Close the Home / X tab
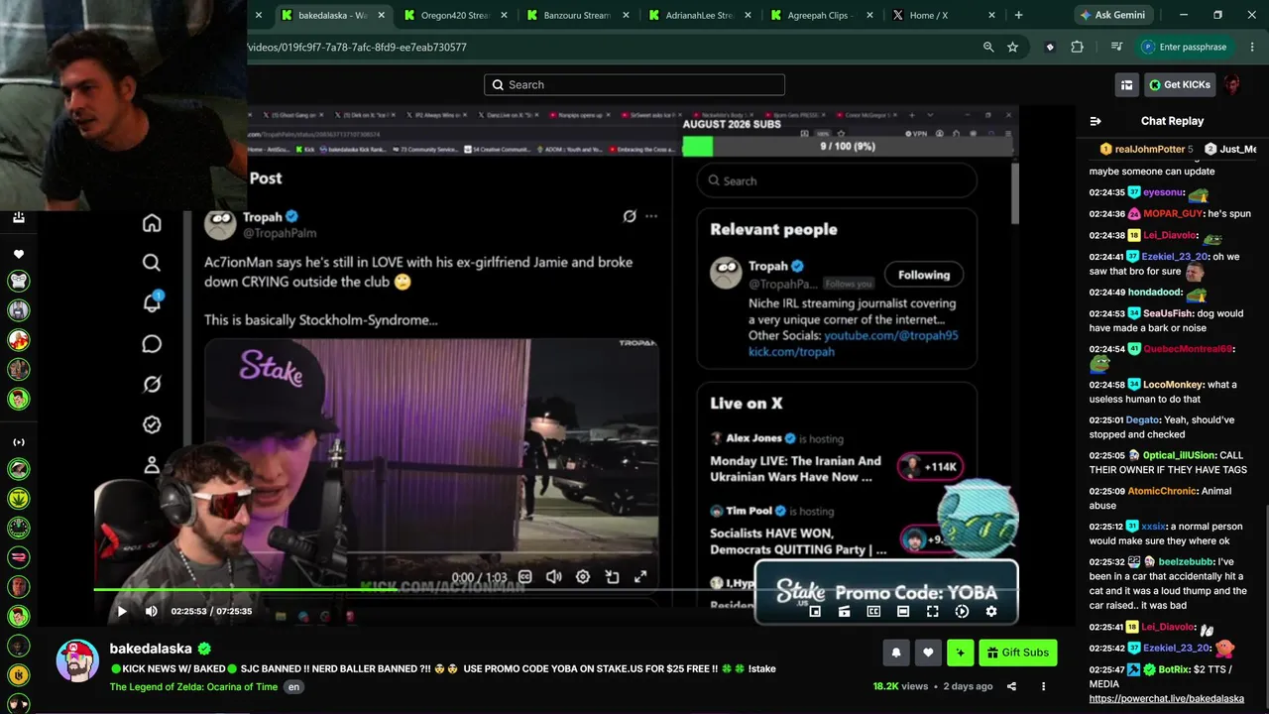Image resolution: width=1269 pixels, height=714 pixels. tap(993, 15)
